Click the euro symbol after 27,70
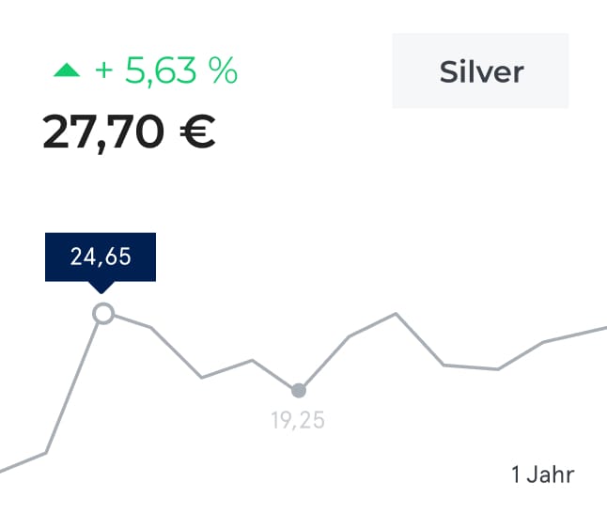This screenshot has width=607, height=514. point(197,132)
